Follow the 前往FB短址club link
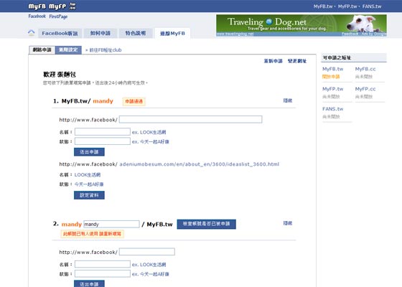The image size is (402, 287). (105, 50)
